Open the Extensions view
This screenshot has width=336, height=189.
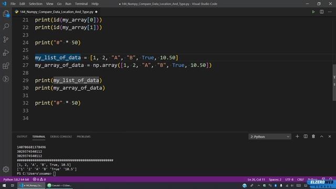[x=6, y=66]
